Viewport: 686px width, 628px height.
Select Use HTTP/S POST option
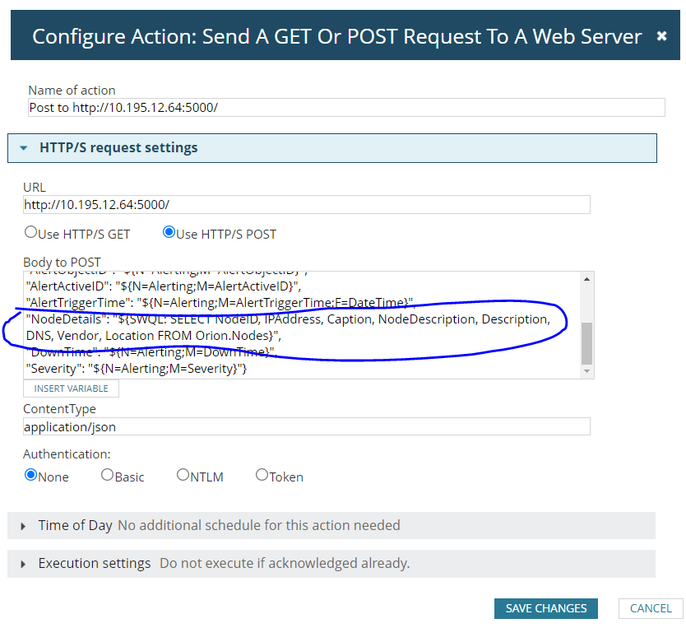tap(169, 232)
